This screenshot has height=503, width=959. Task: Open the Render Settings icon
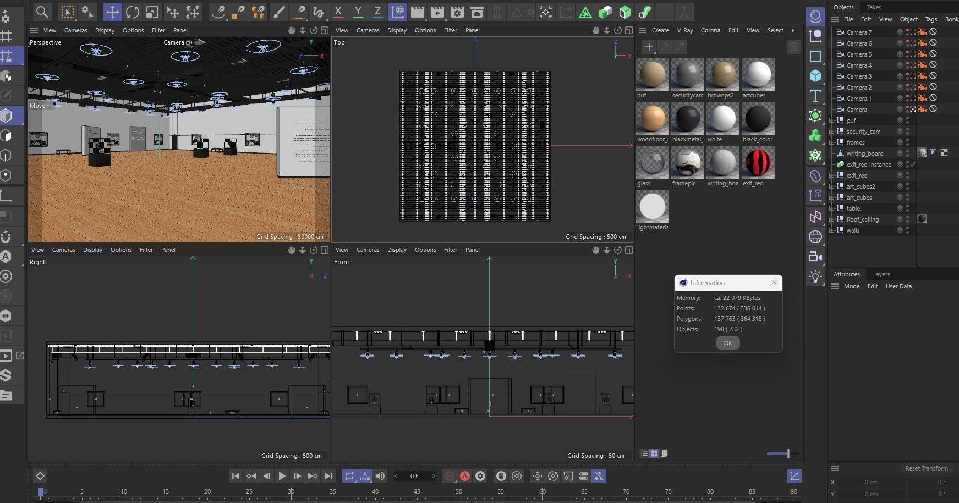[x=457, y=12]
